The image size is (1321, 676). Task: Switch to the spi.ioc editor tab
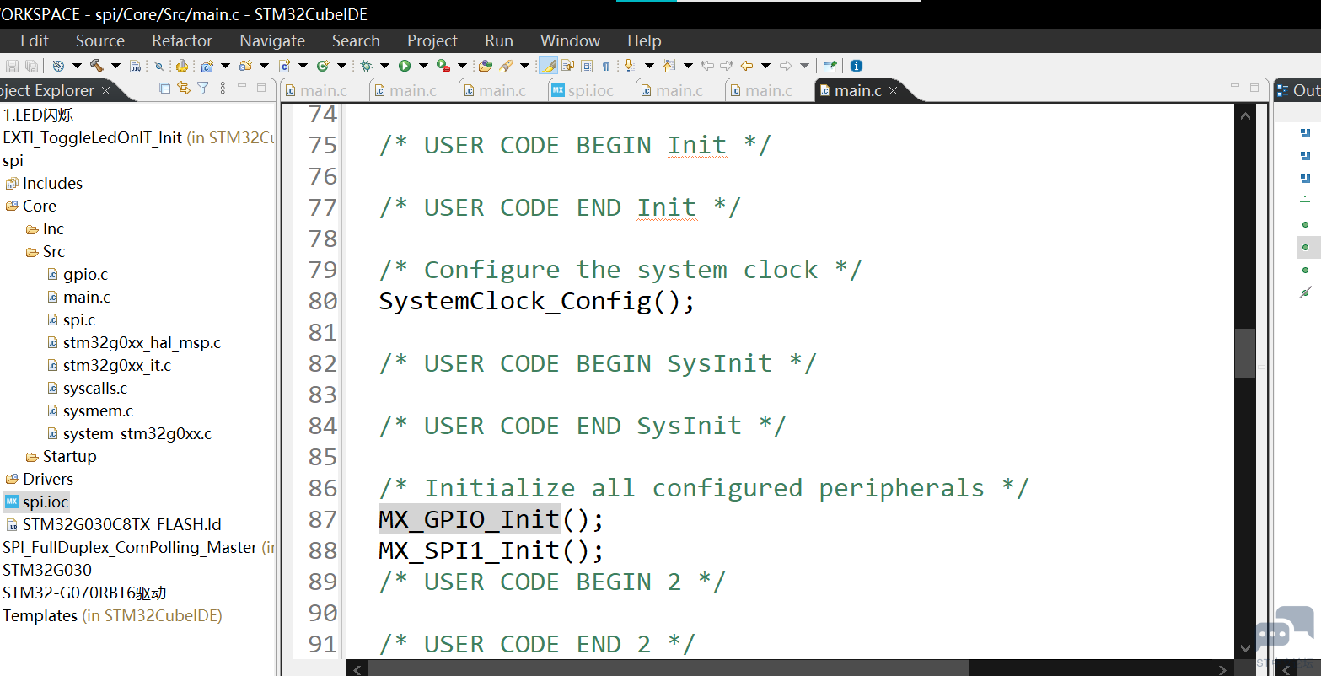[x=583, y=90]
